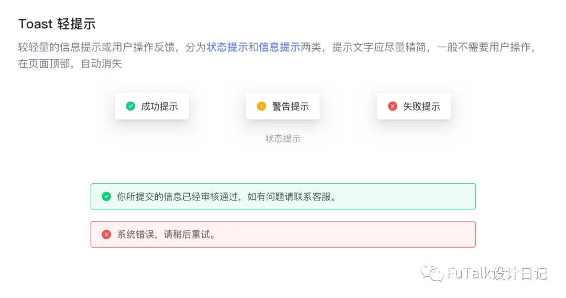Select the 警告提示 toast label
The image size is (566, 298).
click(x=290, y=107)
